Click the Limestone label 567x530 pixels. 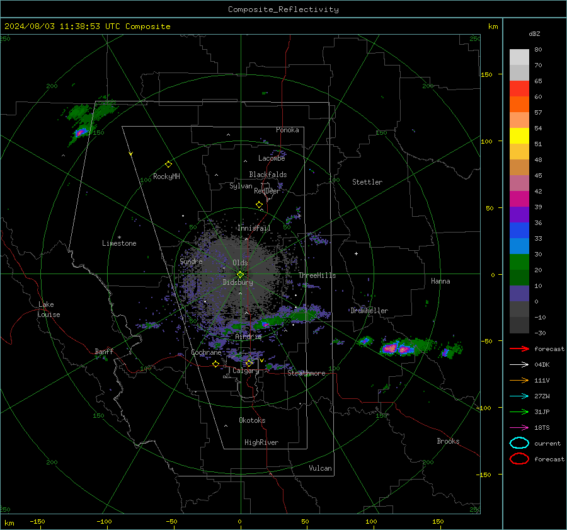coord(119,243)
